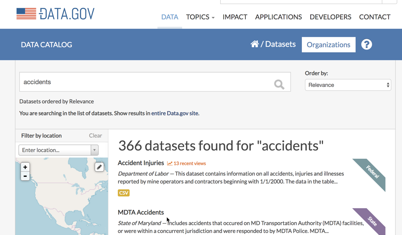Open the MDTA Accidents dataset
The width and height of the screenshot is (402, 235).
click(141, 212)
